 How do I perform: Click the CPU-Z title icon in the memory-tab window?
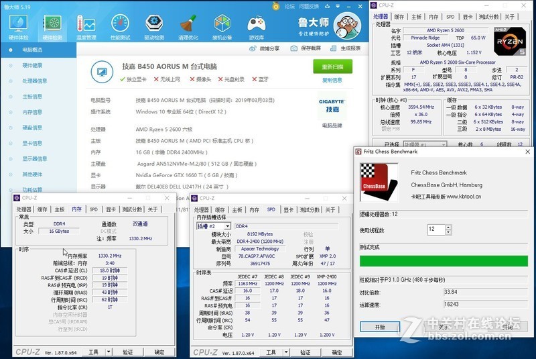[x=17, y=198]
